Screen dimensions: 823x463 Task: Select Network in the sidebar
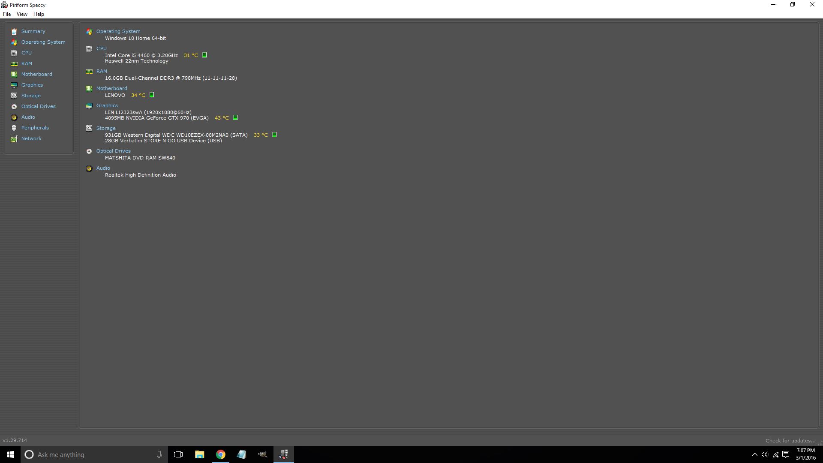pyautogui.click(x=31, y=138)
